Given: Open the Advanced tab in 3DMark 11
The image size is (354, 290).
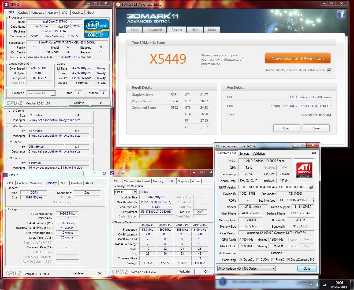Looking at the screenshot, I should tap(155, 30).
